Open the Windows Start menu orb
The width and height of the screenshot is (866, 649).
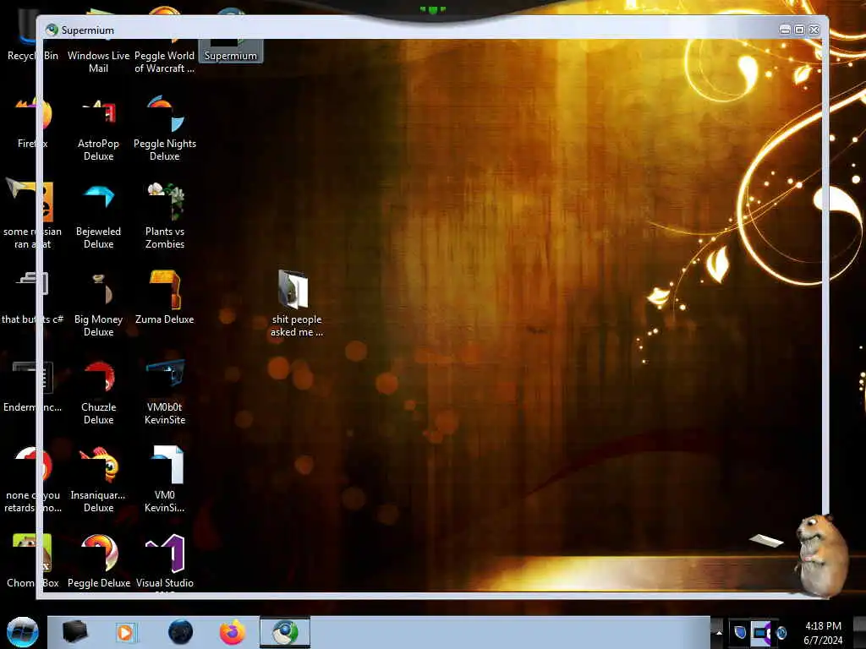tap(22, 632)
